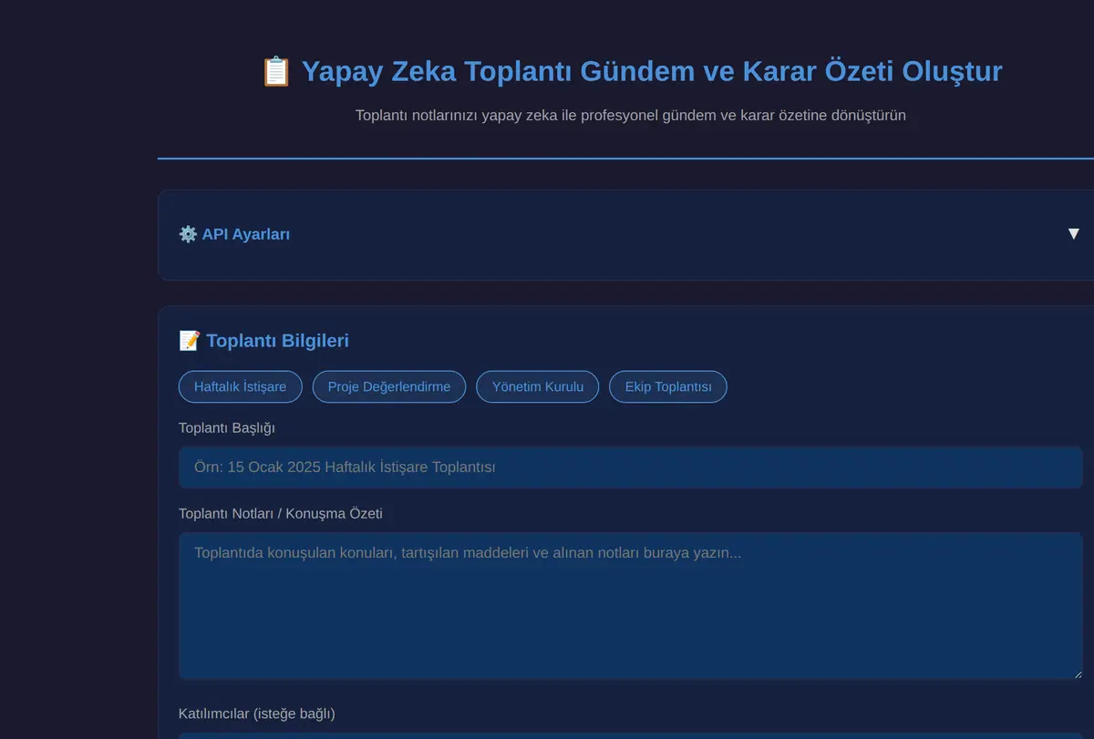The height and width of the screenshot is (739, 1094).
Task: Click into the Toplantı Notları textarea
Action: point(631,606)
